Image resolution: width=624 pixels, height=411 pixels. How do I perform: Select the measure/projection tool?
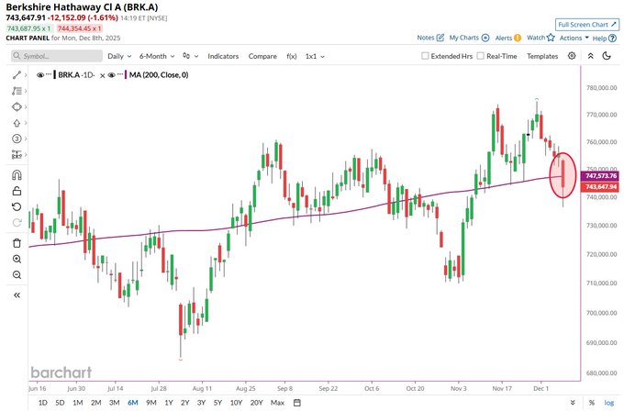click(17, 155)
